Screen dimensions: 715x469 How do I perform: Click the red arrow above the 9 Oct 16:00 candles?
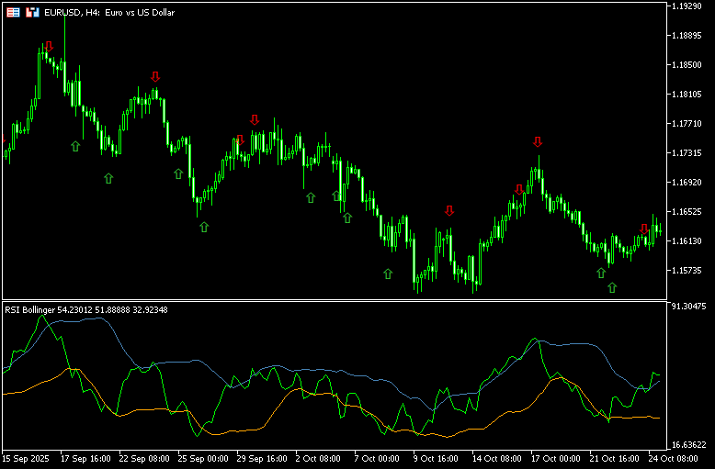tap(449, 210)
